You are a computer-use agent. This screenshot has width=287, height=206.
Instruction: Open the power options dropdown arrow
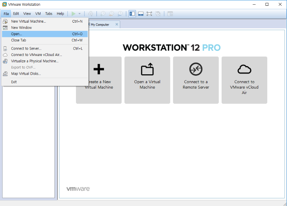pos(80,14)
